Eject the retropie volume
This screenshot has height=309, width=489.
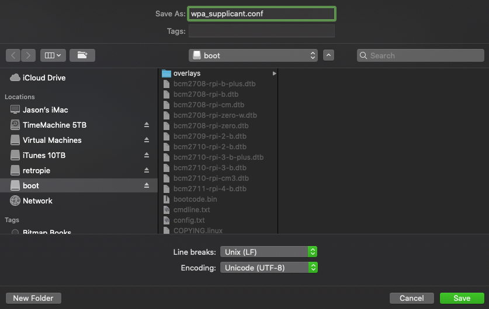(x=147, y=170)
